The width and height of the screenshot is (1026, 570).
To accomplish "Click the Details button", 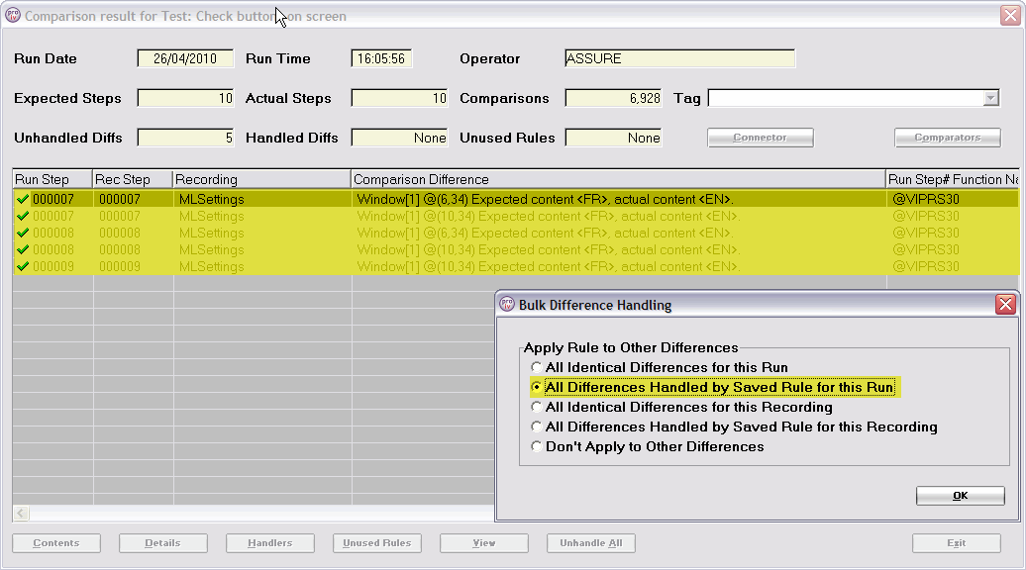I will pyautogui.click(x=163, y=543).
